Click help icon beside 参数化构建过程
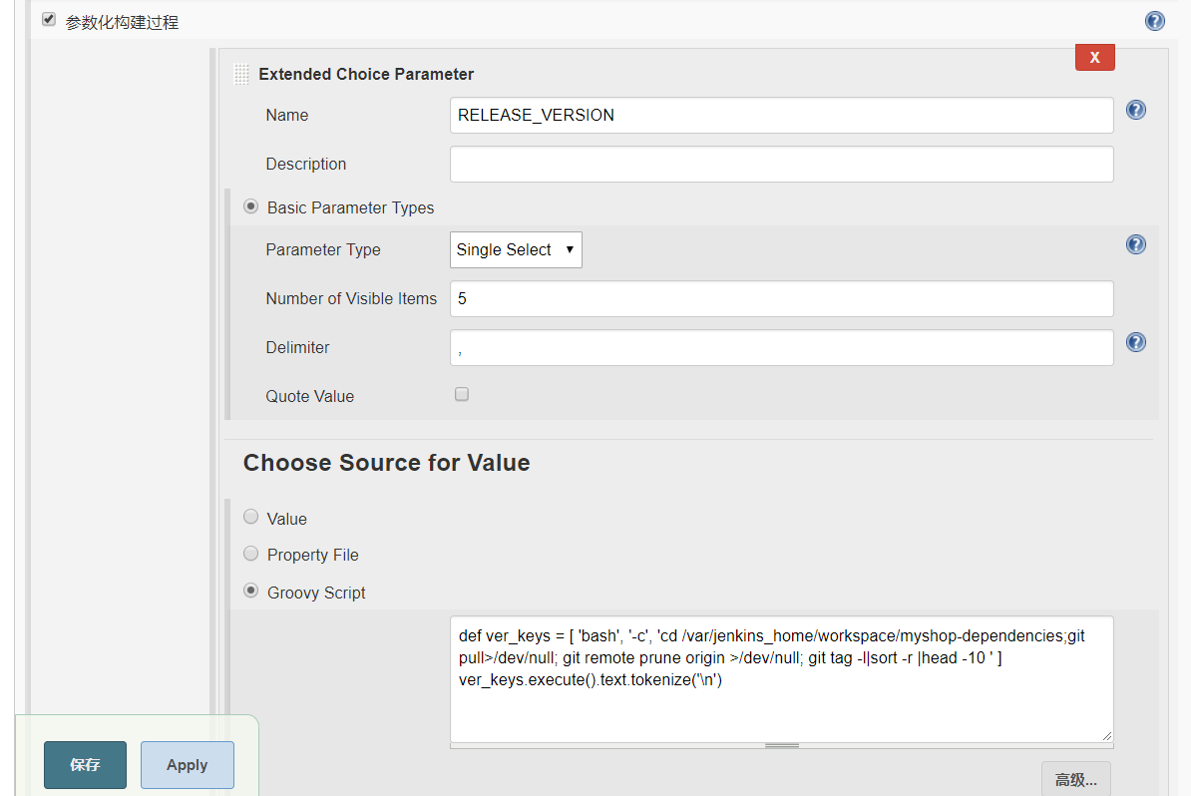 point(1155,21)
